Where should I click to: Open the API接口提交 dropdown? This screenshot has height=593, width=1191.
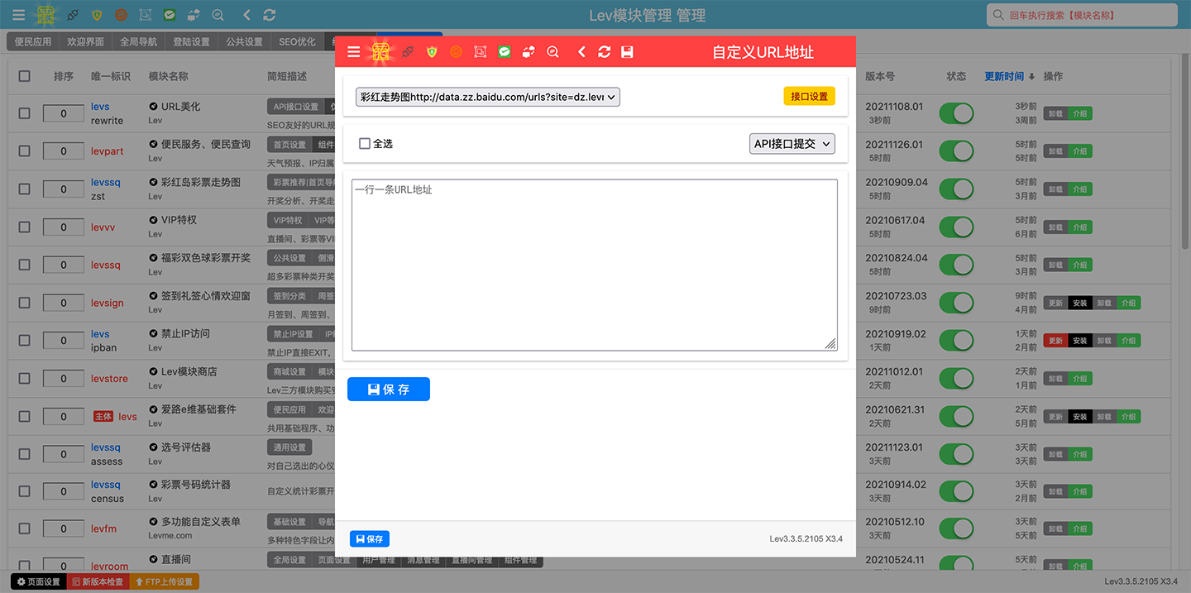tap(792, 144)
